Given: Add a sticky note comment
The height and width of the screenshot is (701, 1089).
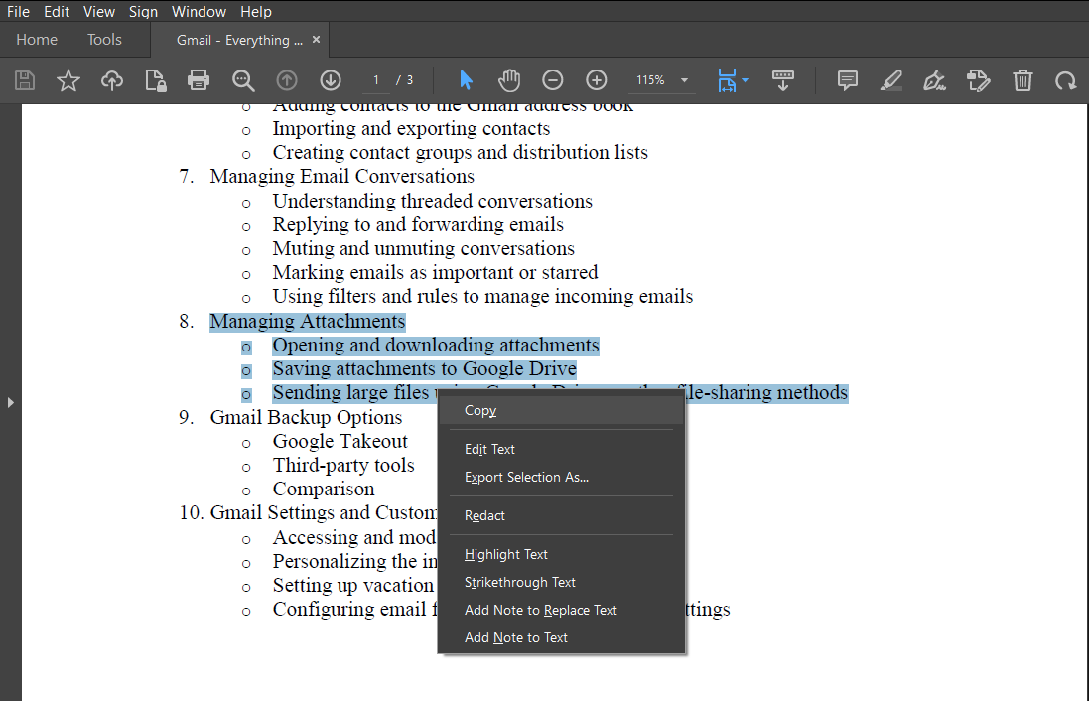Looking at the screenshot, I should coord(848,80).
